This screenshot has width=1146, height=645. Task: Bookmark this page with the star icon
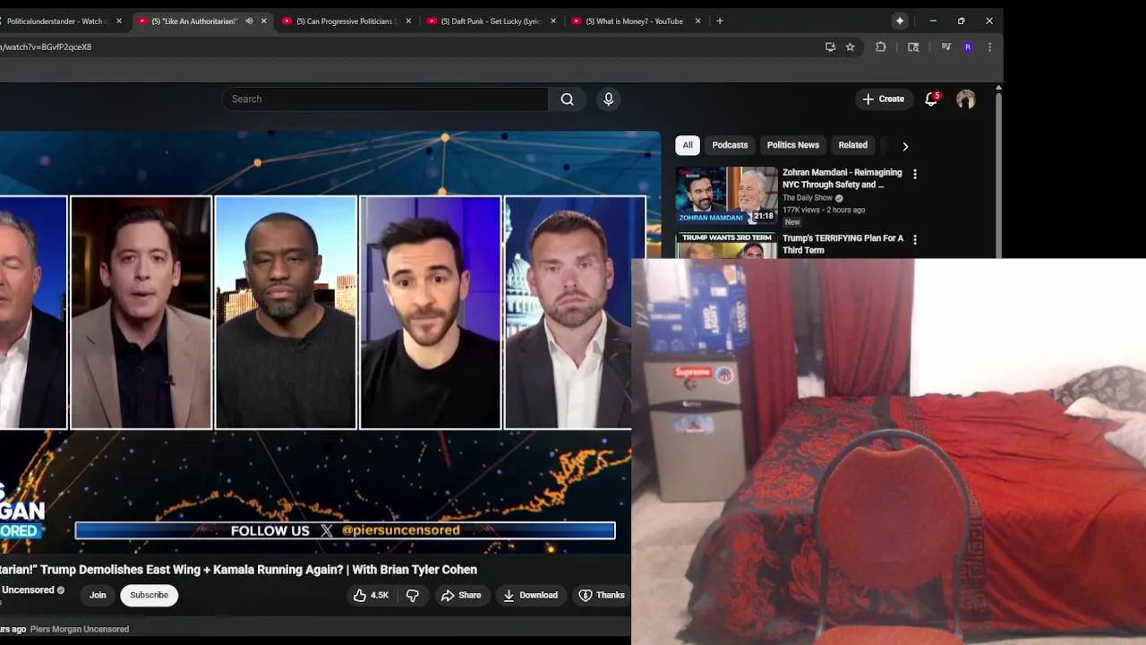click(x=851, y=47)
